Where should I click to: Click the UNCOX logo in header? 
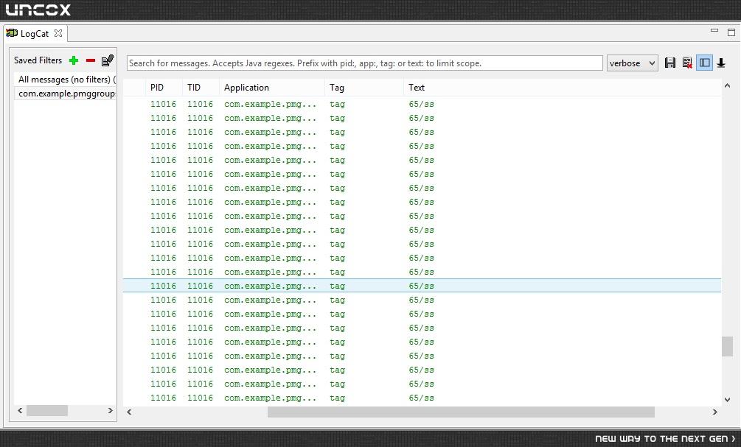[38, 10]
